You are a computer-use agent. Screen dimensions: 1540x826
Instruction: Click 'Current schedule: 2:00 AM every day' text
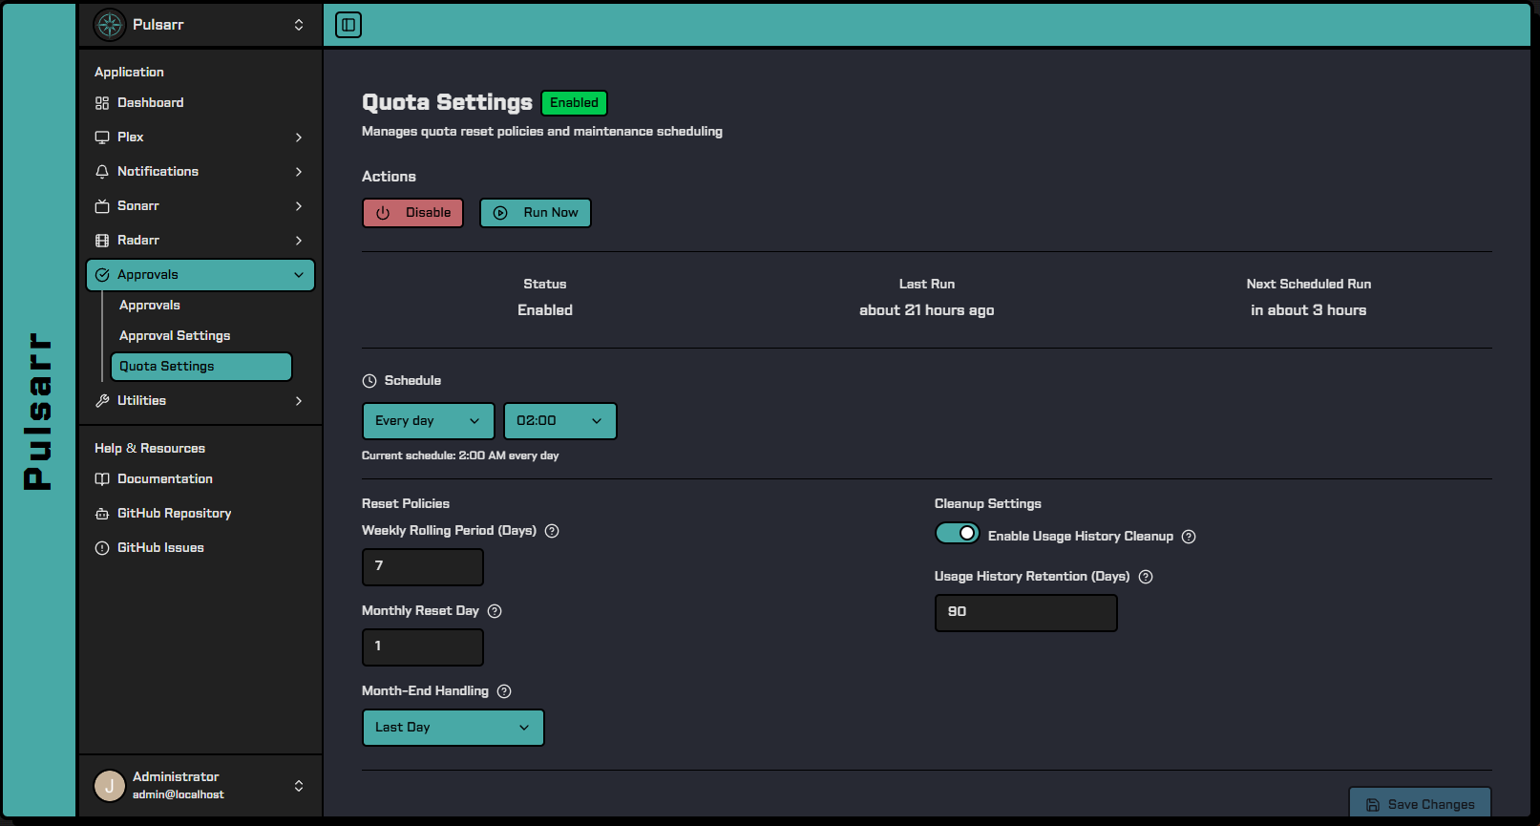pyautogui.click(x=460, y=455)
